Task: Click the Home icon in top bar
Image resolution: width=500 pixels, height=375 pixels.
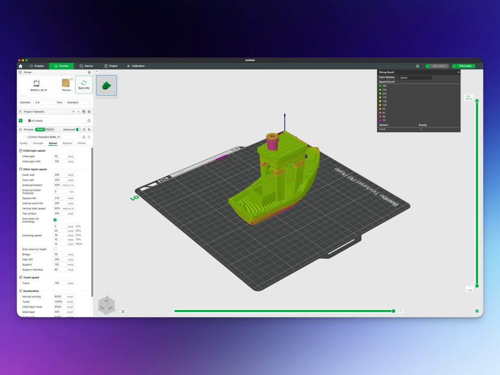Action: (x=21, y=66)
